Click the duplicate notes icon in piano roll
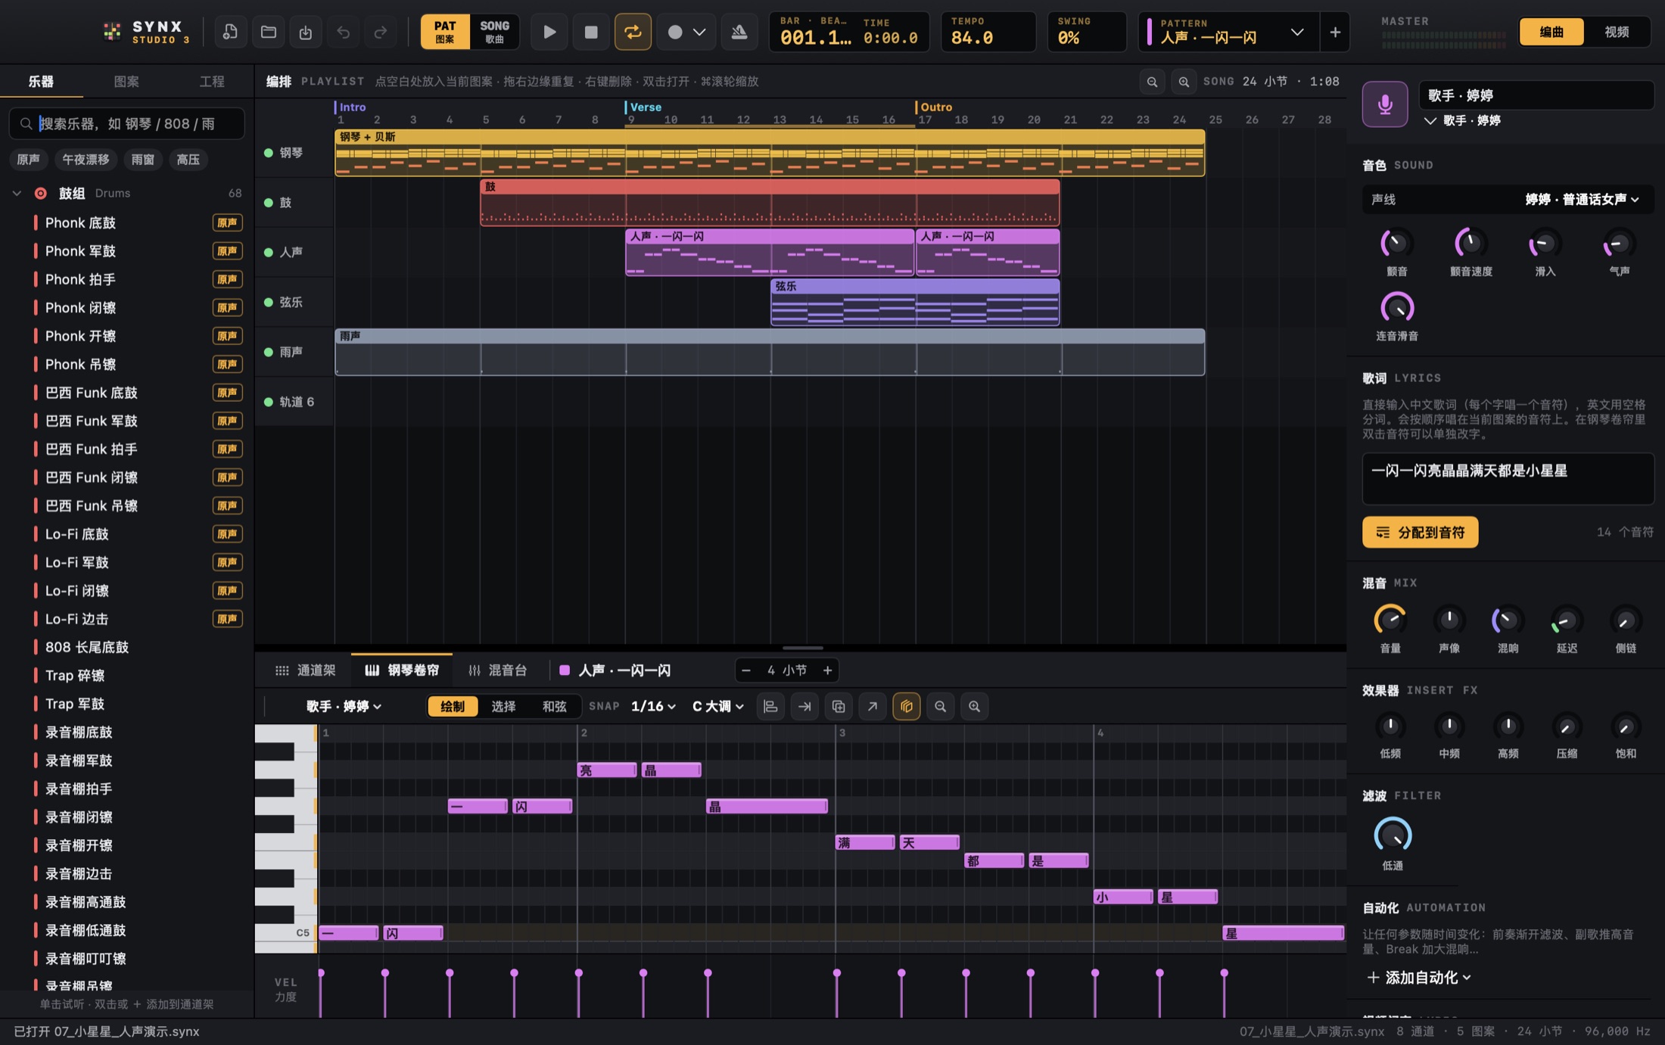 coord(839,706)
